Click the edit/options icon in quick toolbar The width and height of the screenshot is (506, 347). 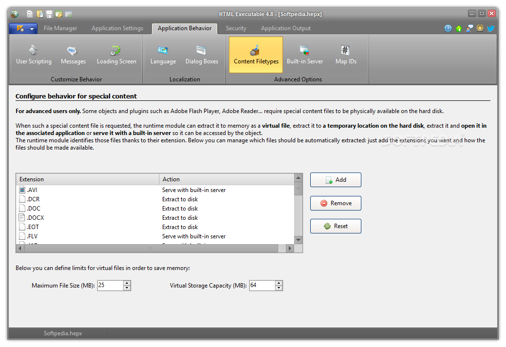click(59, 14)
